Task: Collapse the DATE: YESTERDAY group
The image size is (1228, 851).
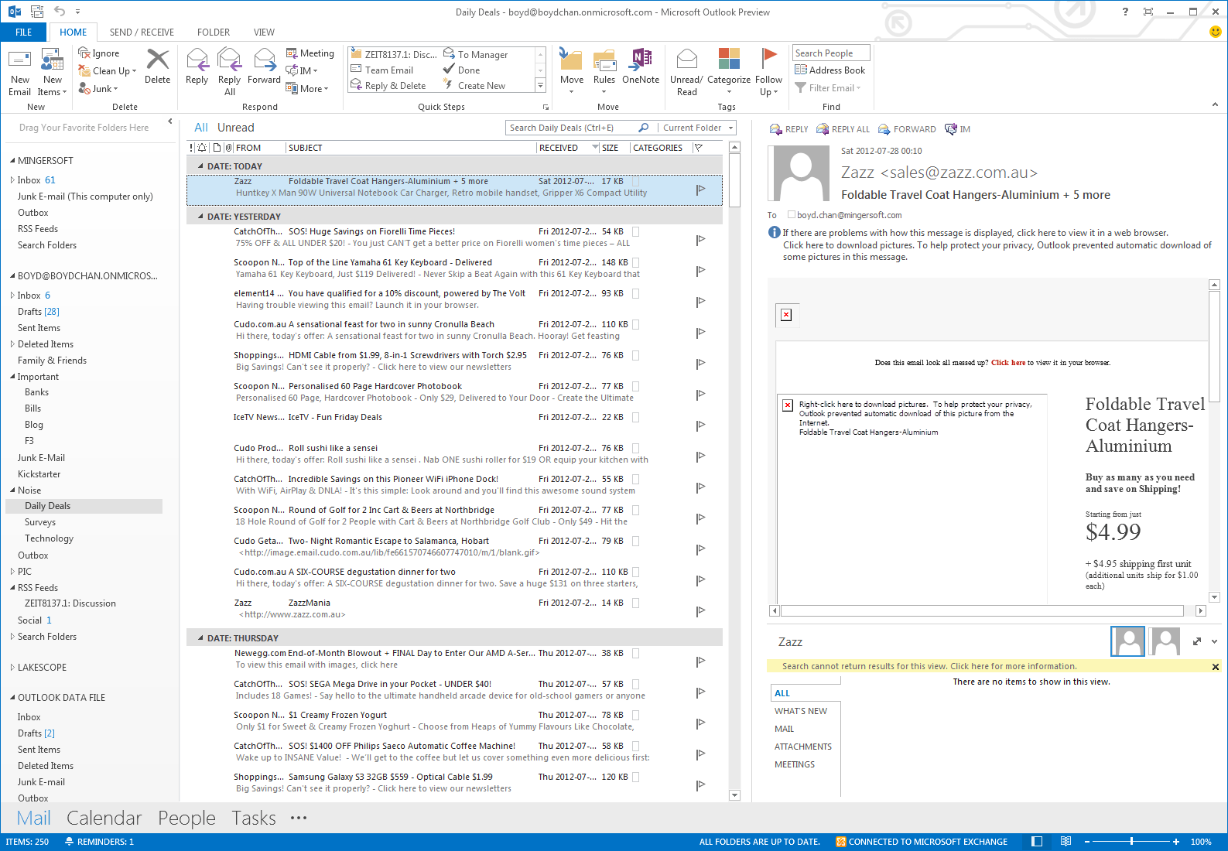Action: pos(200,217)
